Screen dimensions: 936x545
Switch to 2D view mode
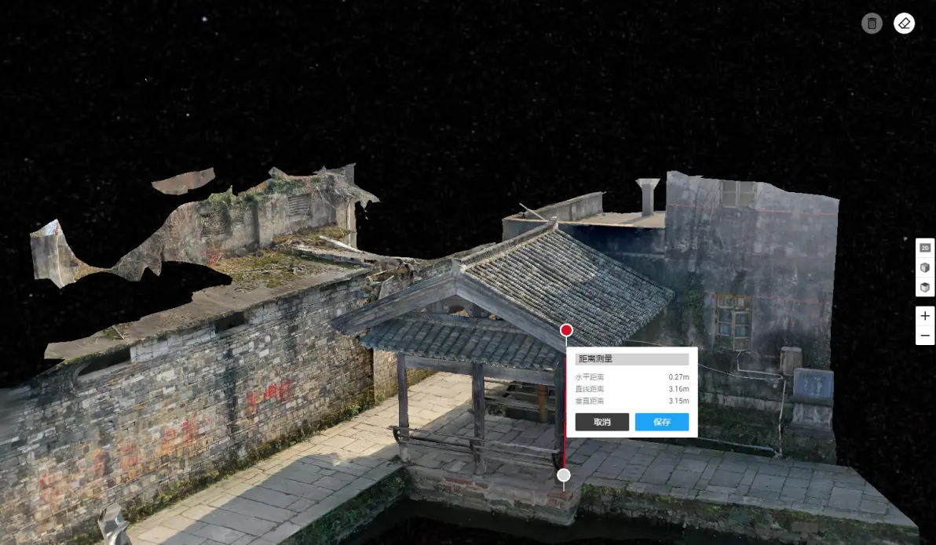tap(925, 248)
